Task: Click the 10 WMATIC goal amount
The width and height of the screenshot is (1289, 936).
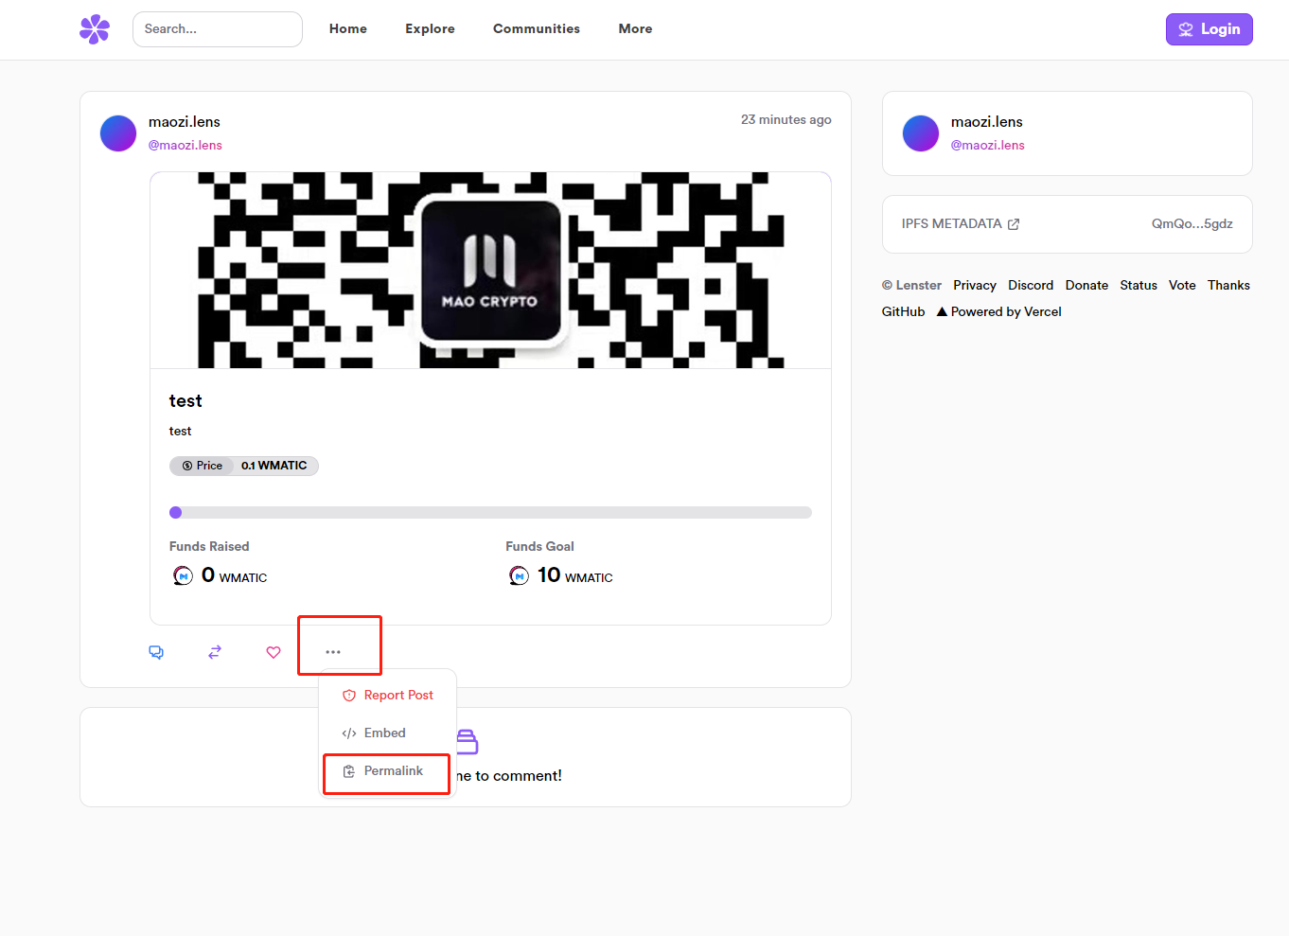Action: click(x=575, y=575)
